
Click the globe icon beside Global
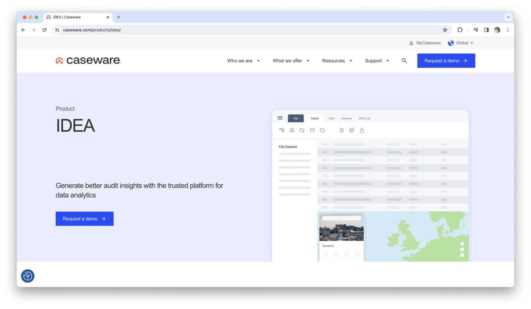tap(451, 43)
